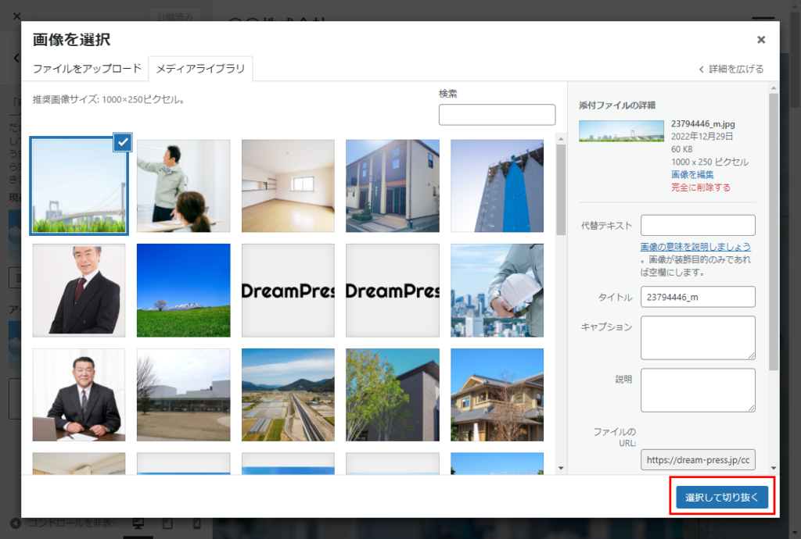The image size is (801, 539).
Task: Click the キャプション text area
Action: click(698, 337)
